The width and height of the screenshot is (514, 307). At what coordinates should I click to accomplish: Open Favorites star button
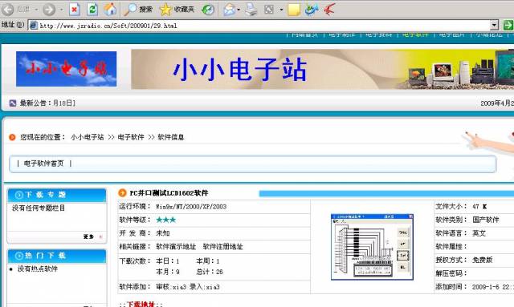(x=177, y=10)
